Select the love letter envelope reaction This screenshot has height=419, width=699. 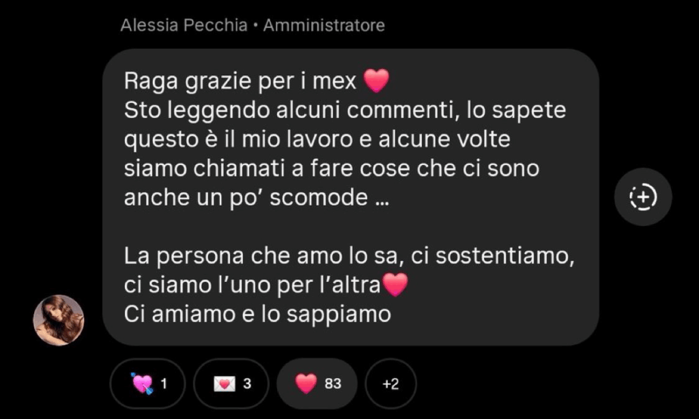tap(224, 384)
